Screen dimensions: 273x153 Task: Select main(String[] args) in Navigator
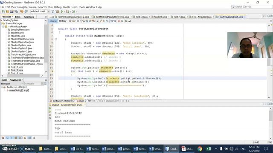tap(19, 91)
